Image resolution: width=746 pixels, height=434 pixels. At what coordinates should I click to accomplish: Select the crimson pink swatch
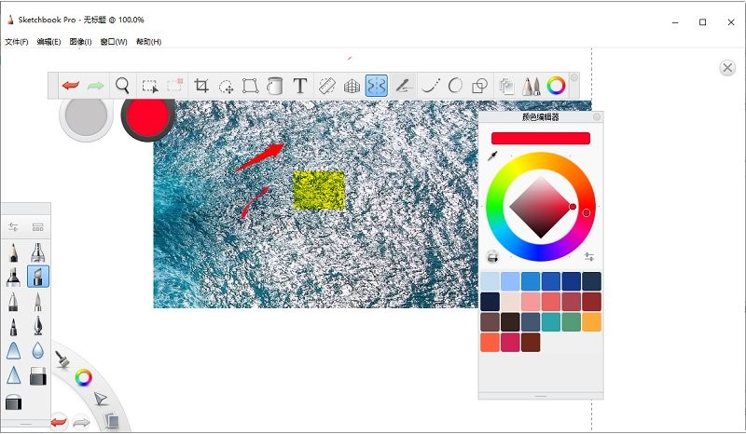pos(510,342)
